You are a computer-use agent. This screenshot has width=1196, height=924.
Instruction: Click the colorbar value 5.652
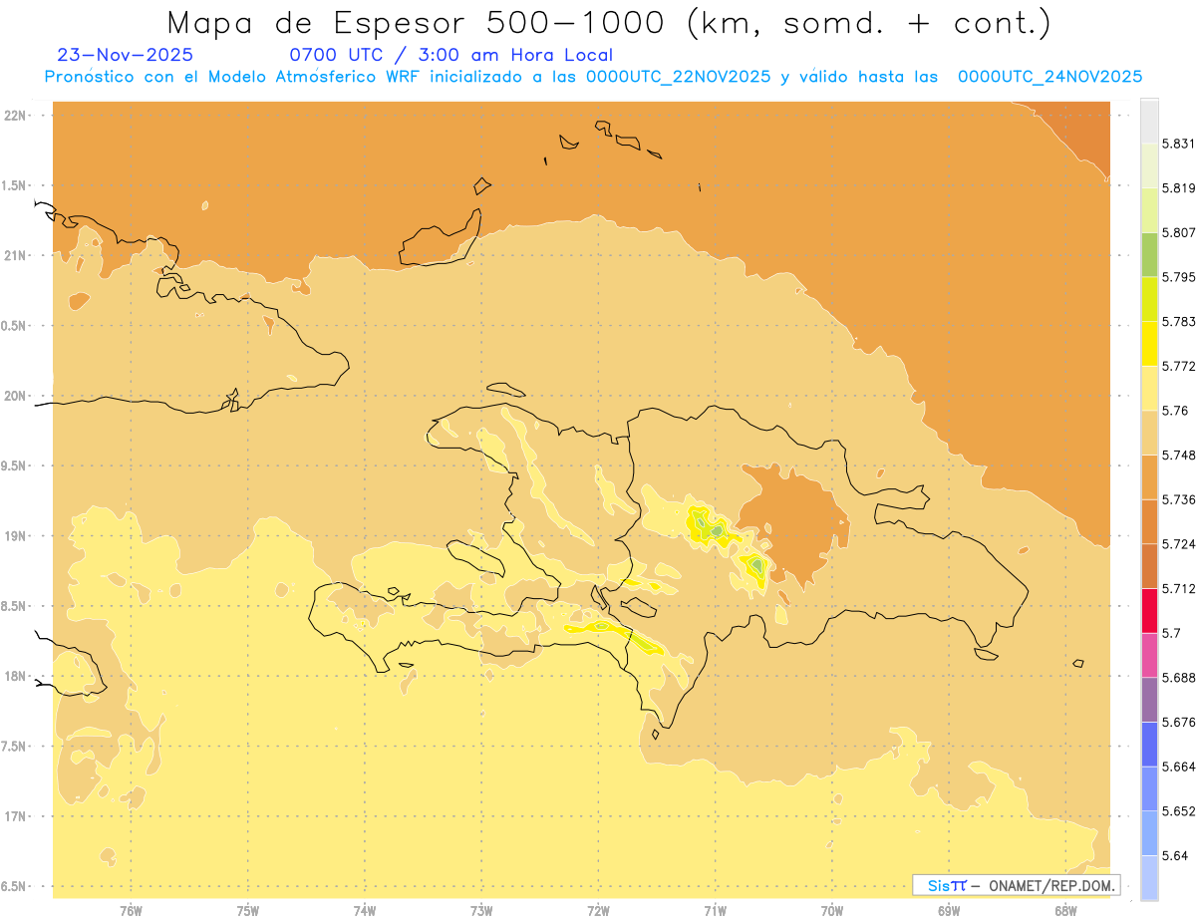pos(1178,811)
